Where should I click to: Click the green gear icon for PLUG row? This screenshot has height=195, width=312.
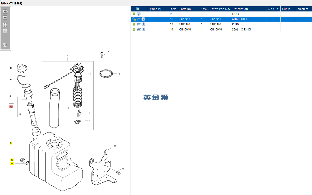click(x=134, y=24)
